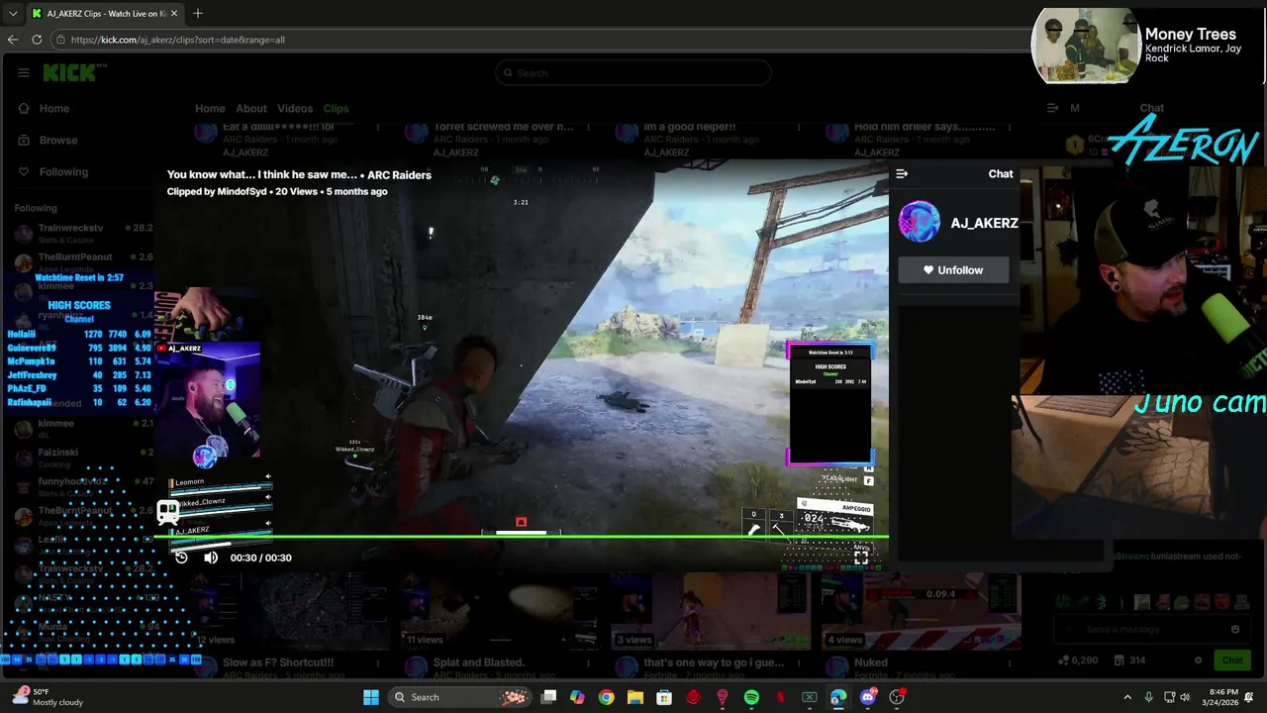Open AJ_AKERZ channel name in clip panel
Image resolution: width=1267 pixels, height=713 pixels.
(984, 223)
